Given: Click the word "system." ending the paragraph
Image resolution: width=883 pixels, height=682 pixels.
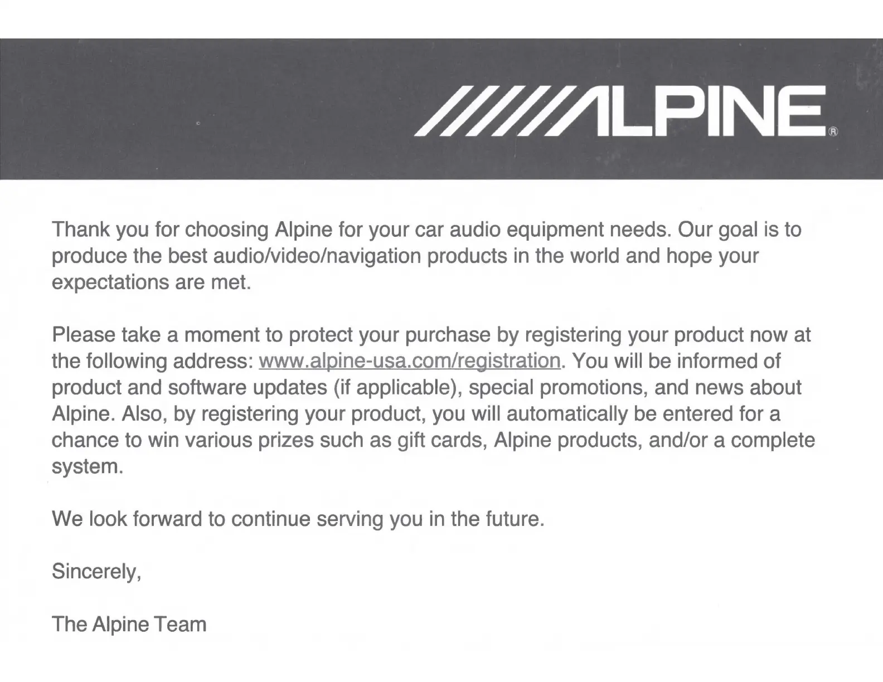Looking at the screenshot, I should (87, 466).
